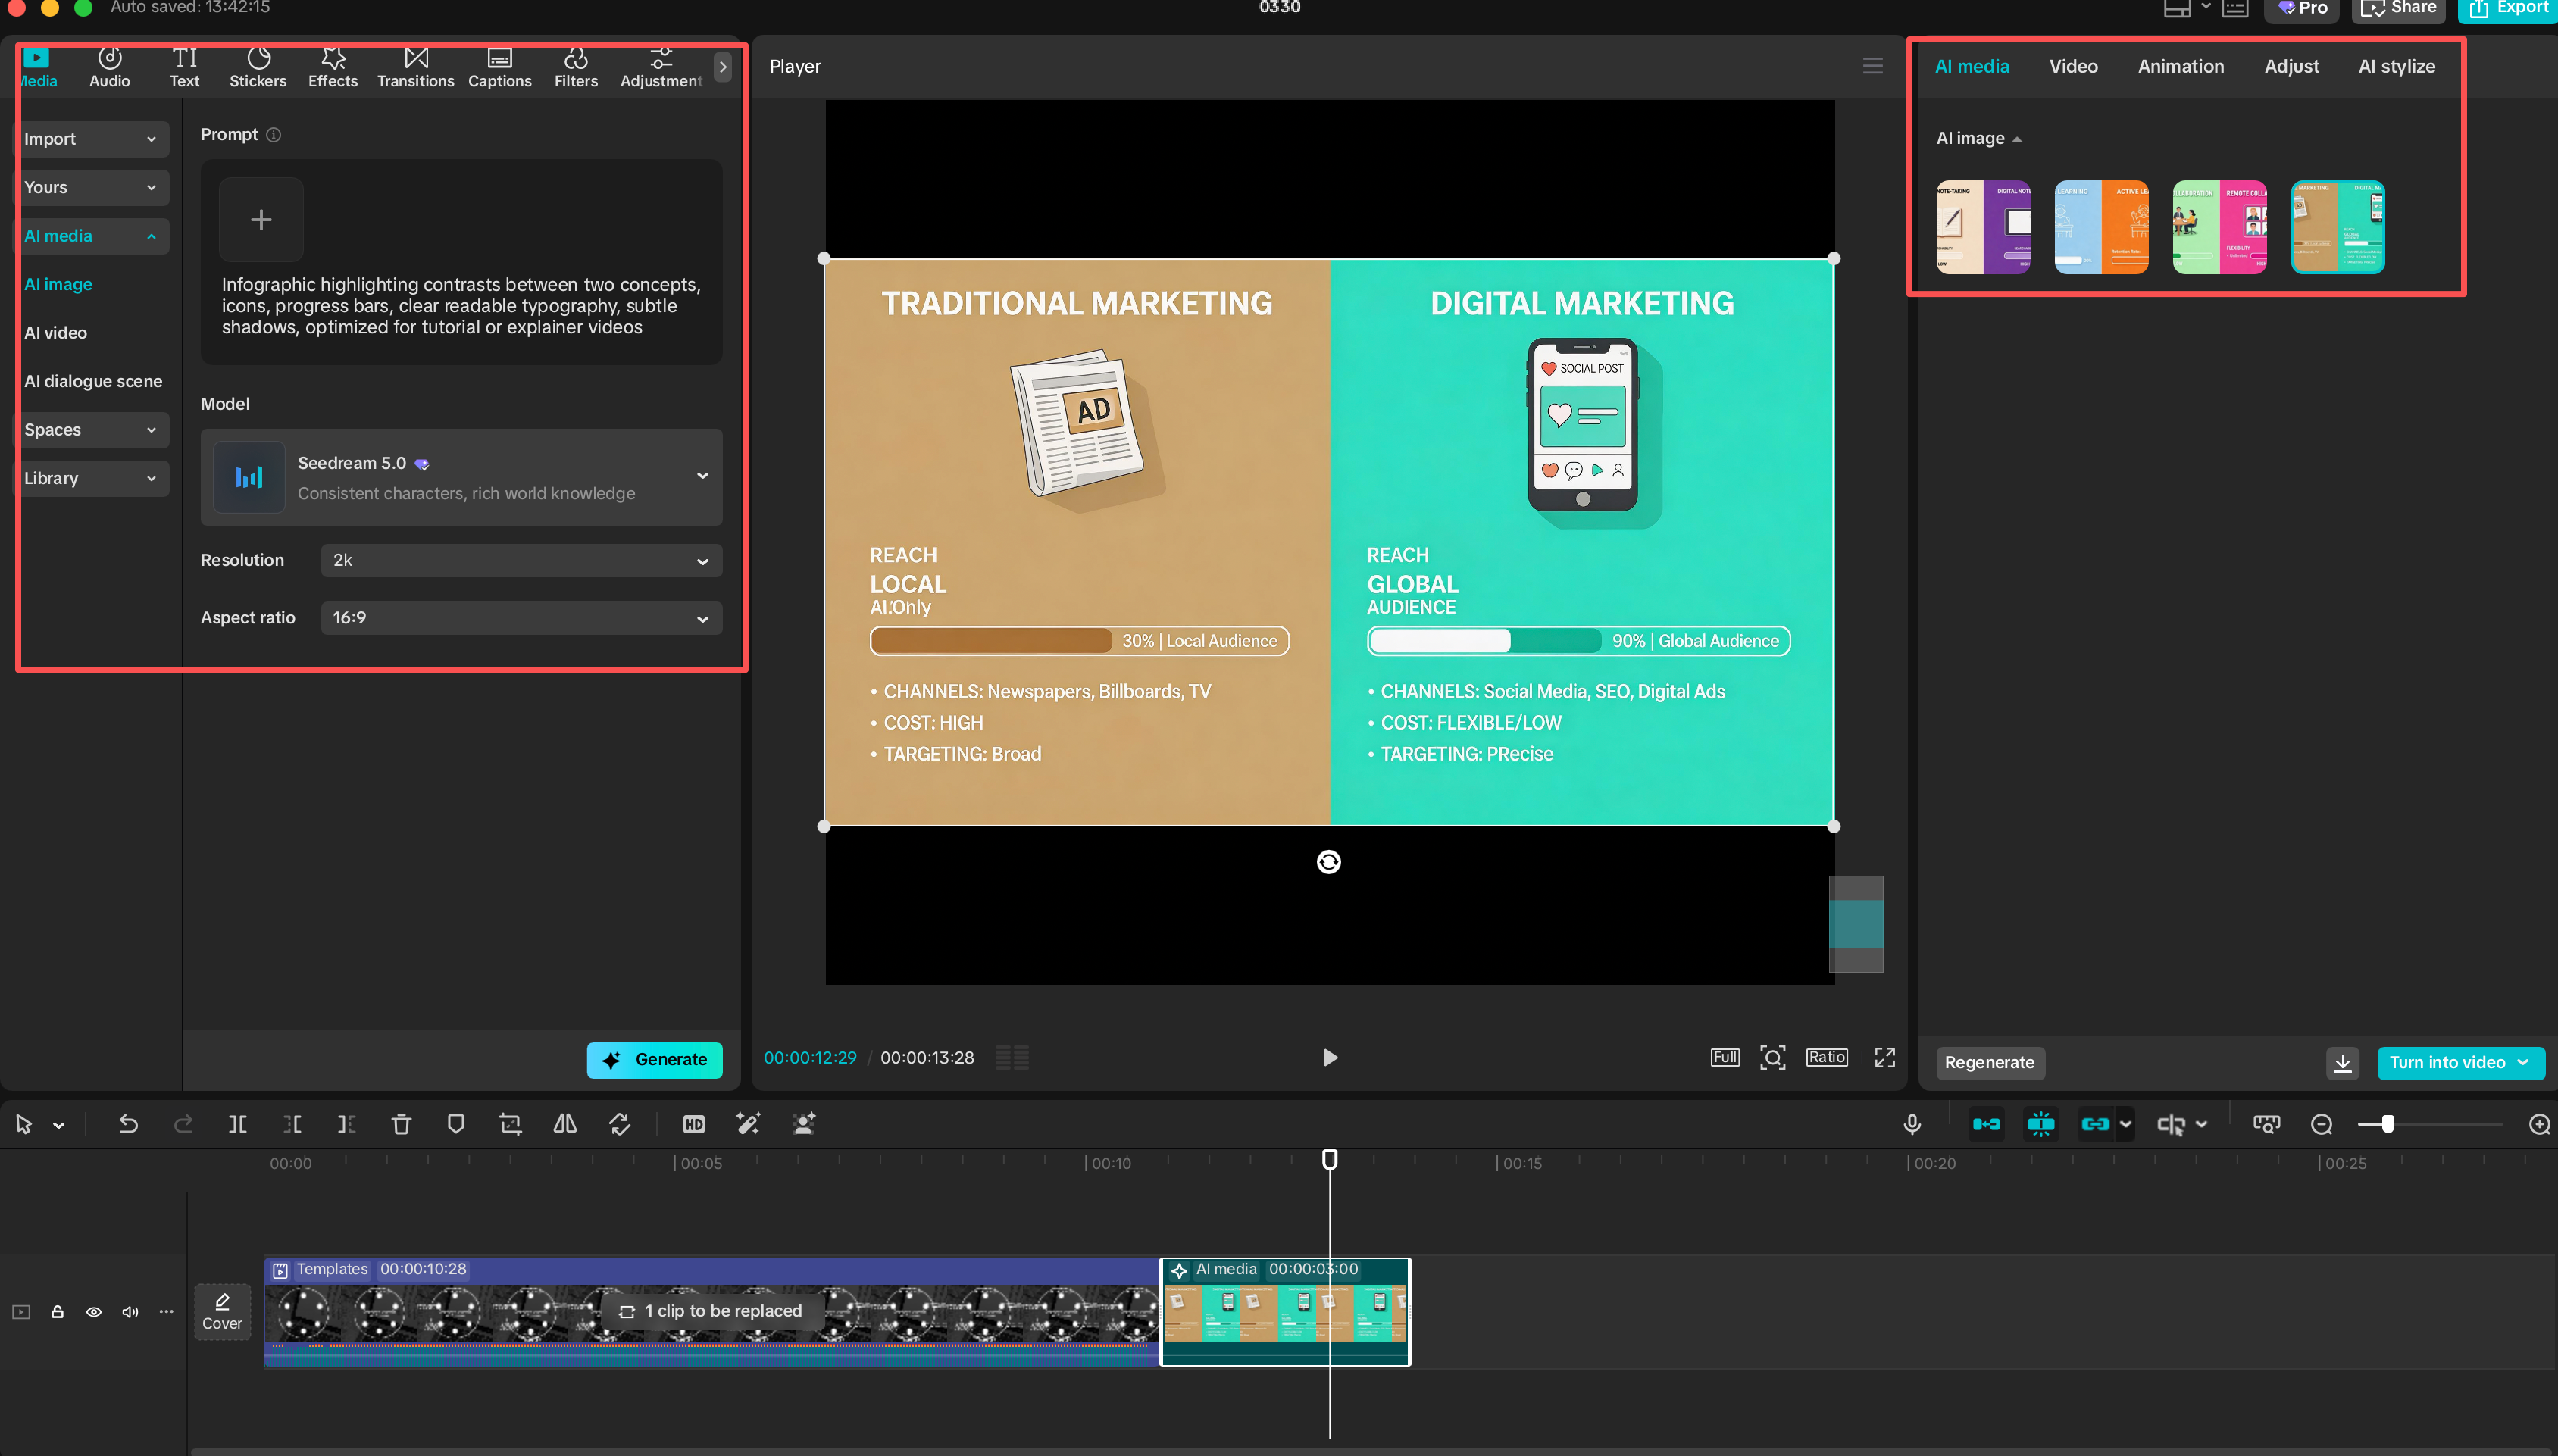Click the fullscreen expand icon in player
2558x1456 pixels.
(x=1884, y=1057)
